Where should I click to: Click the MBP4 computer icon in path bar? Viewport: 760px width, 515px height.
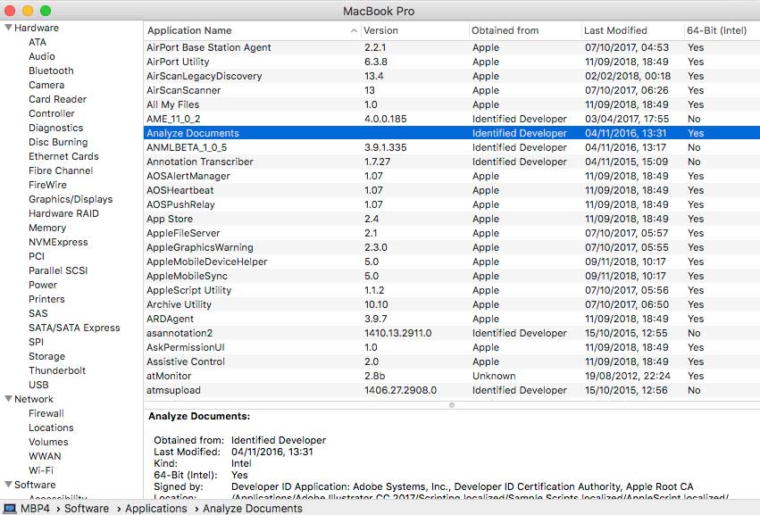pyautogui.click(x=10, y=508)
